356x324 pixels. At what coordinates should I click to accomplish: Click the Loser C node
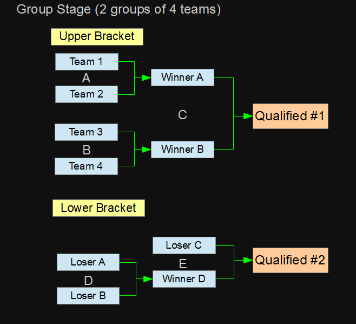pyautogui.click(x=184, y=245)
